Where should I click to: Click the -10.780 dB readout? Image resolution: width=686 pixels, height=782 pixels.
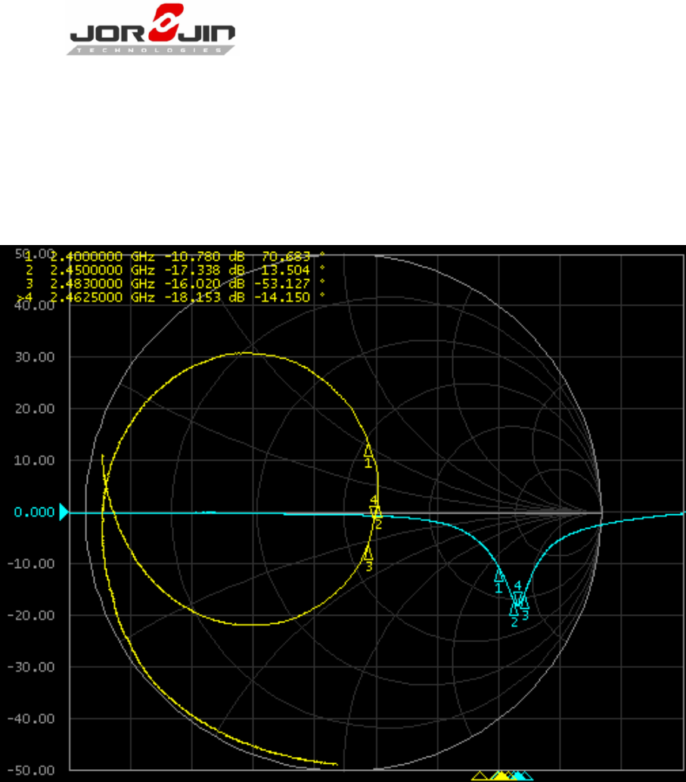click(204, 256)
